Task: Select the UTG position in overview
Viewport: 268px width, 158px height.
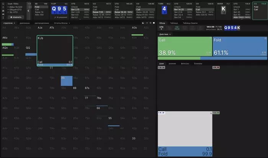Action: click(x=161, y=28)
